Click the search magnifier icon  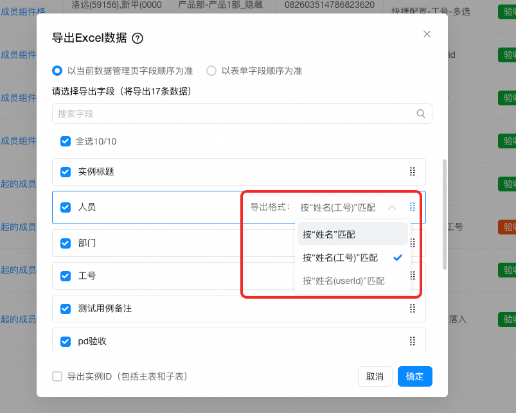[x=421, y=114]
